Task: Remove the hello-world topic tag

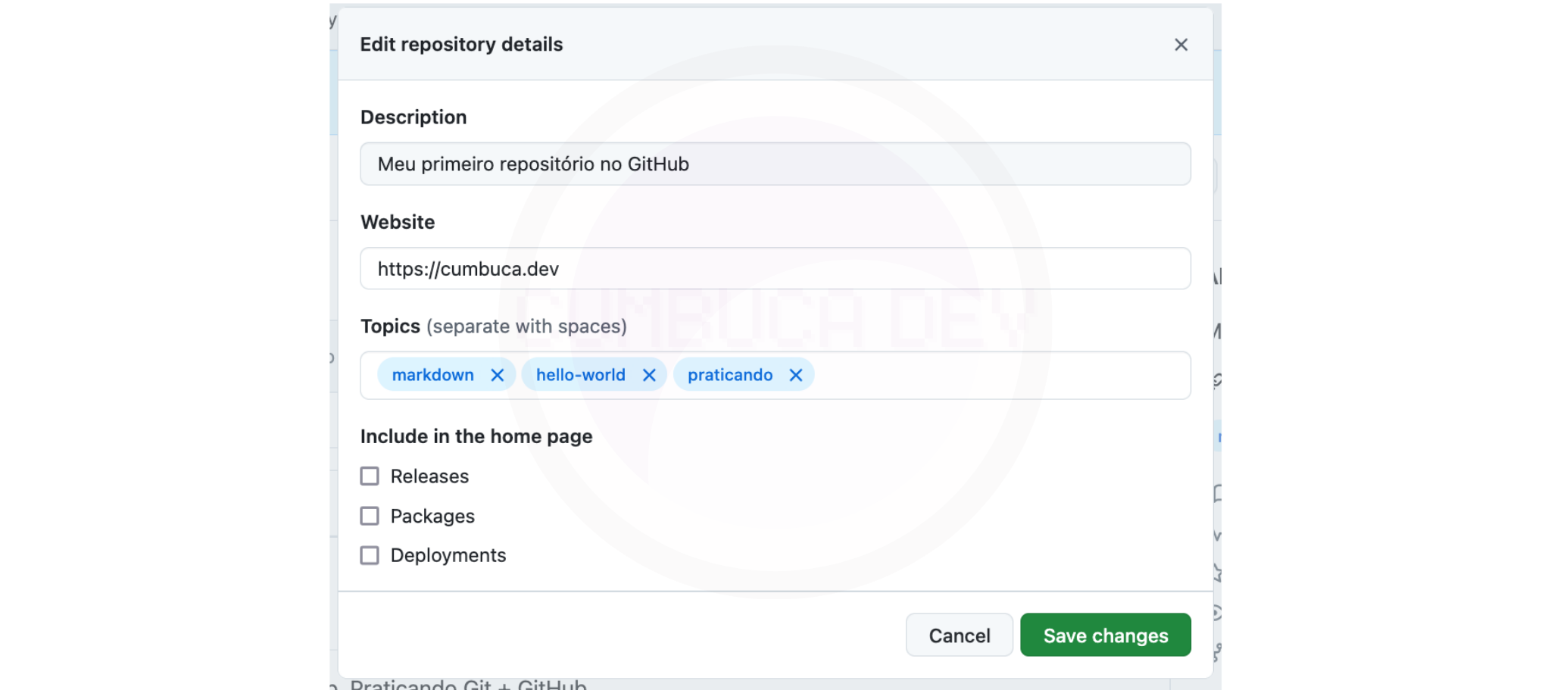Action: [649, 375]
